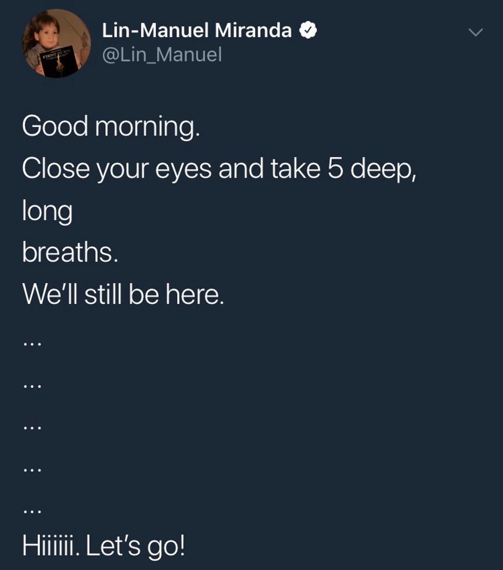Click the blue verified badge icon
This screenshot has height=570, width=503.
point(308,31)
